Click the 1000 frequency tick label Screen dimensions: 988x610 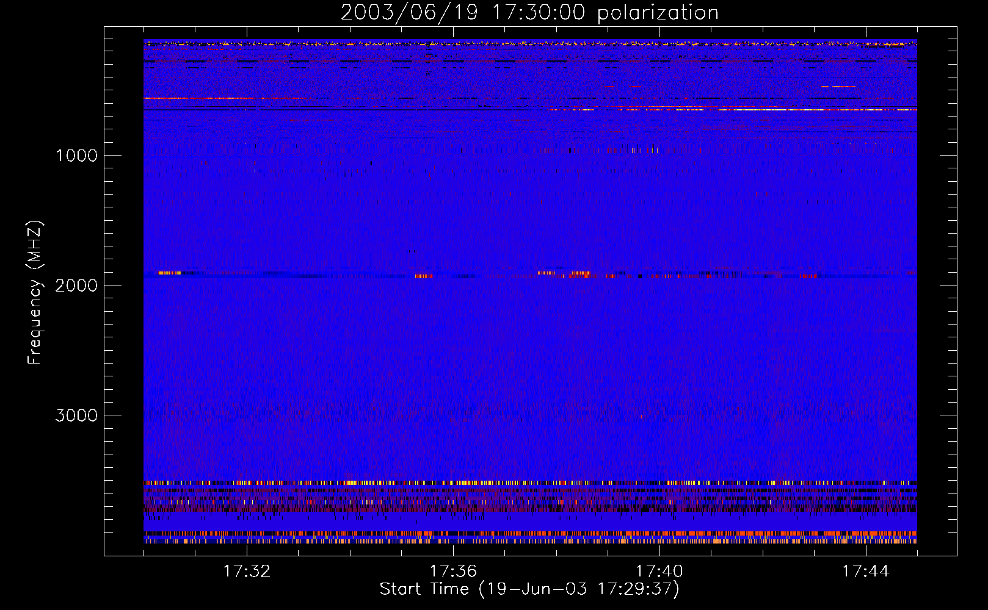click(76, 156)
